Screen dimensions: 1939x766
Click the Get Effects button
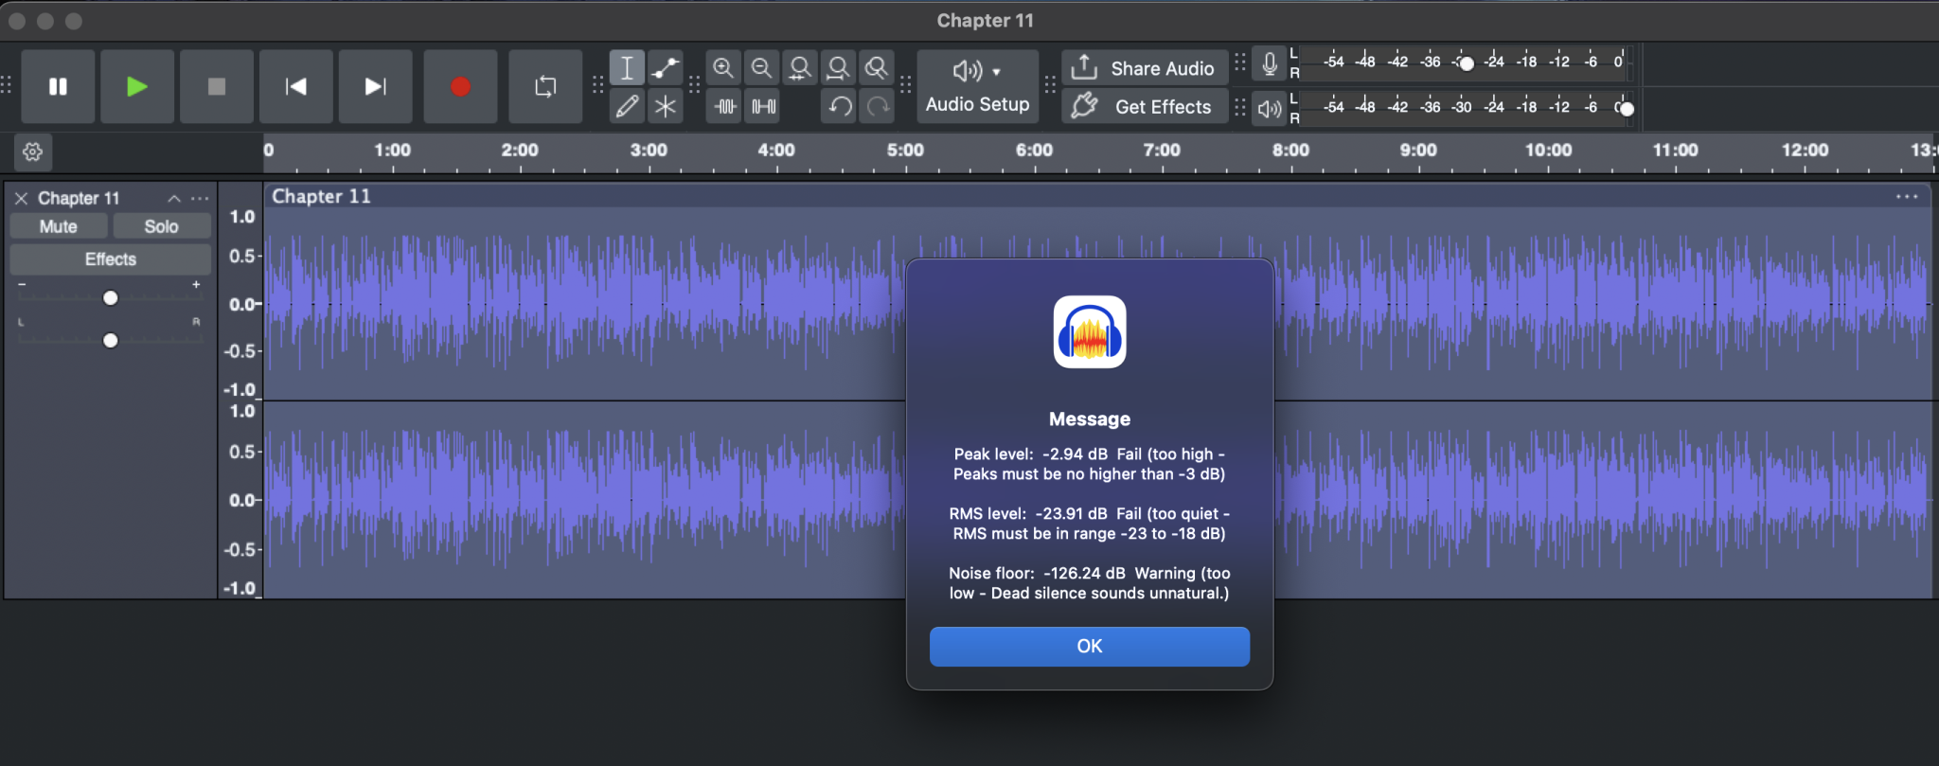tap(1144, 106)
